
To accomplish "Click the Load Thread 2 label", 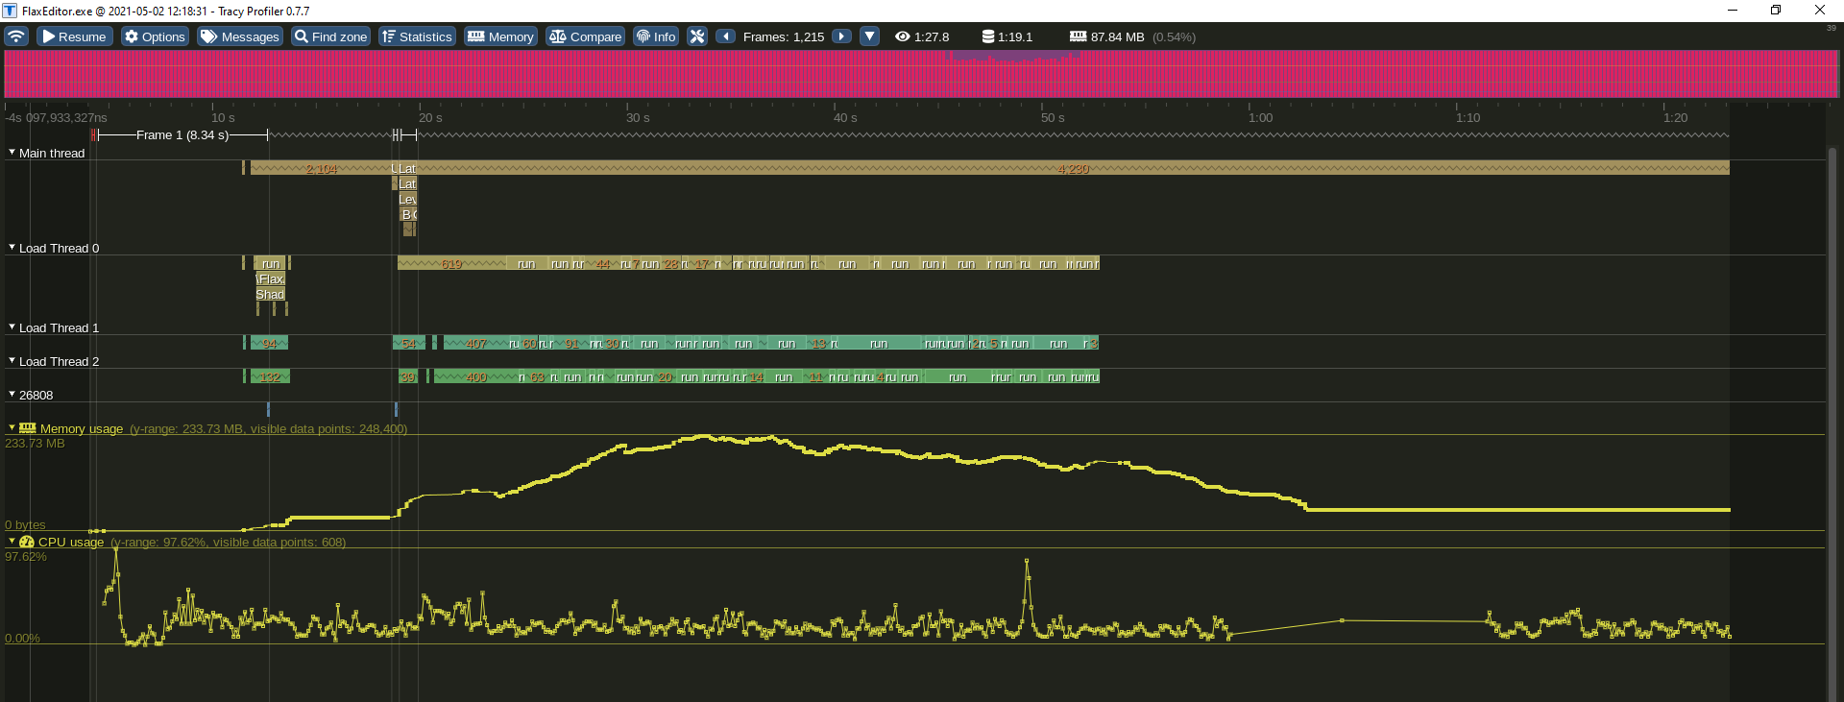I will (x=59, y=361).
